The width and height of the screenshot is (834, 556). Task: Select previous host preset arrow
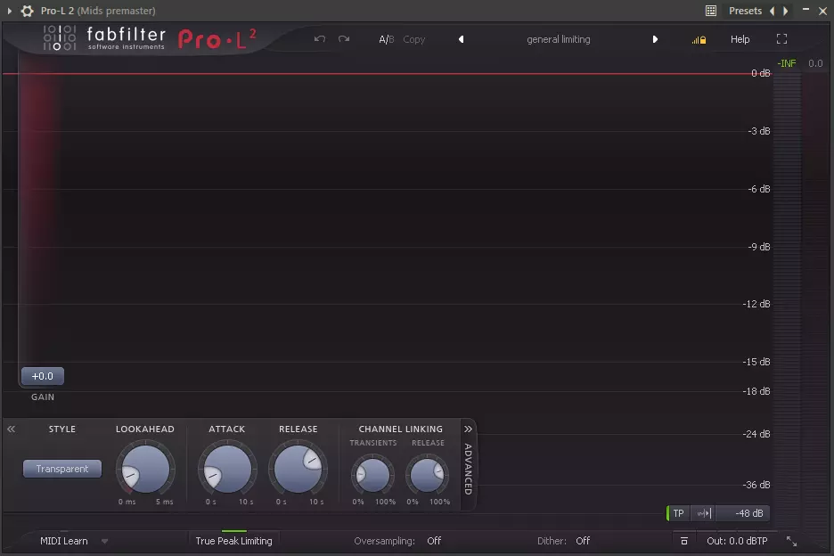[x=773, y=11]
